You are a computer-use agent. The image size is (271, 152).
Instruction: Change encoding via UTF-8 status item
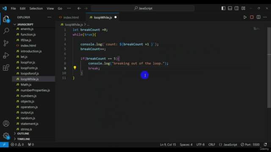(200, 144)
